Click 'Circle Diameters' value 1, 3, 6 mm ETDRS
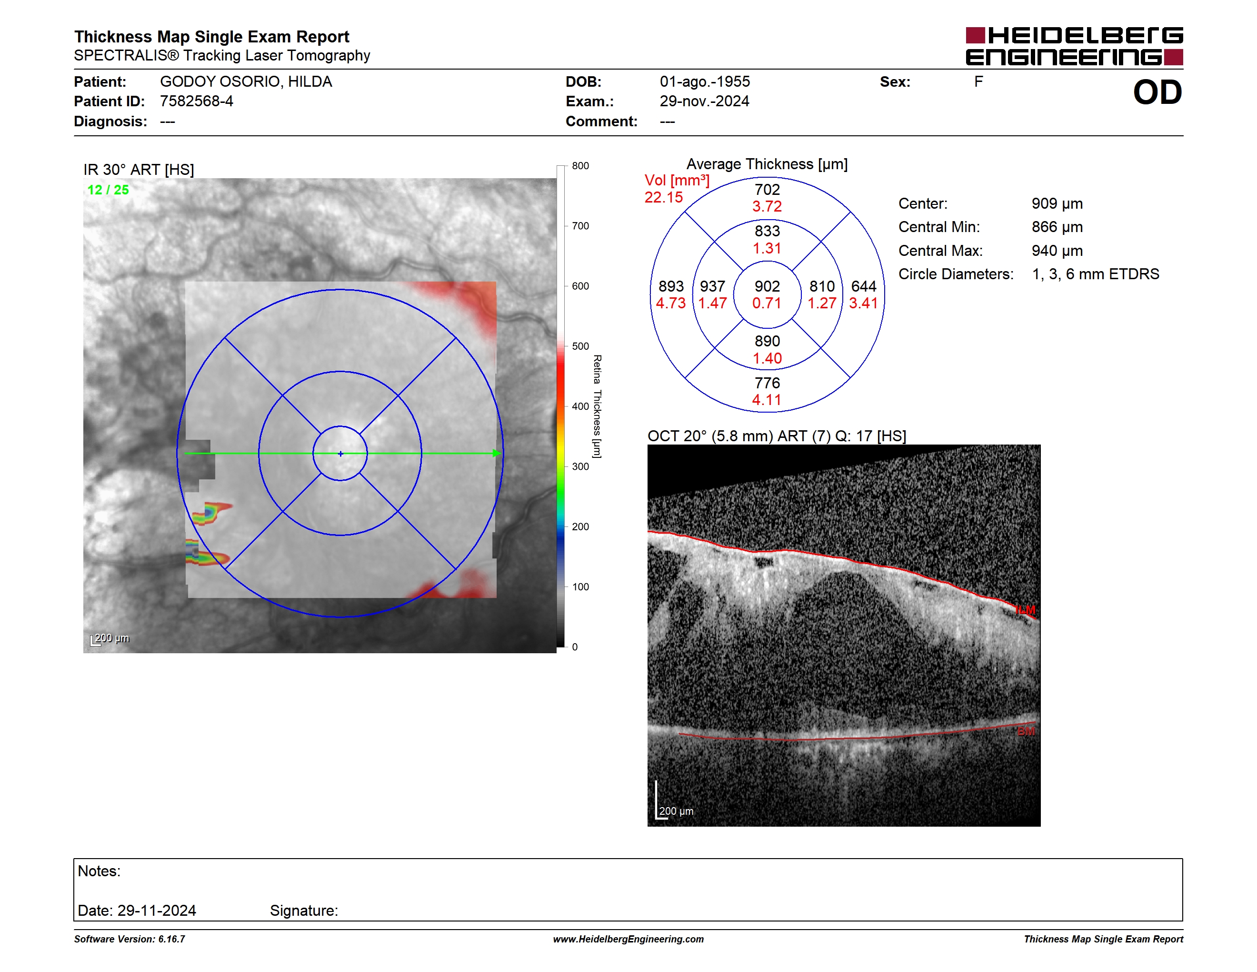The image size is (1257, 972). (x=1095, y=274)
